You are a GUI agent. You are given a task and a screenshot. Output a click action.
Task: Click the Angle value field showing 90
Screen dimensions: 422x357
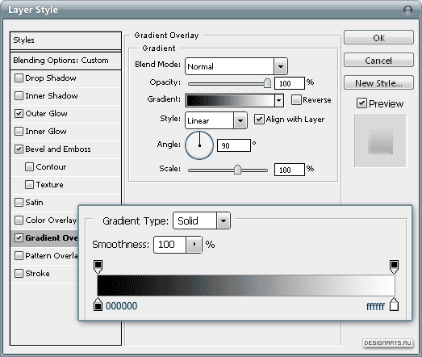point(234,145)
